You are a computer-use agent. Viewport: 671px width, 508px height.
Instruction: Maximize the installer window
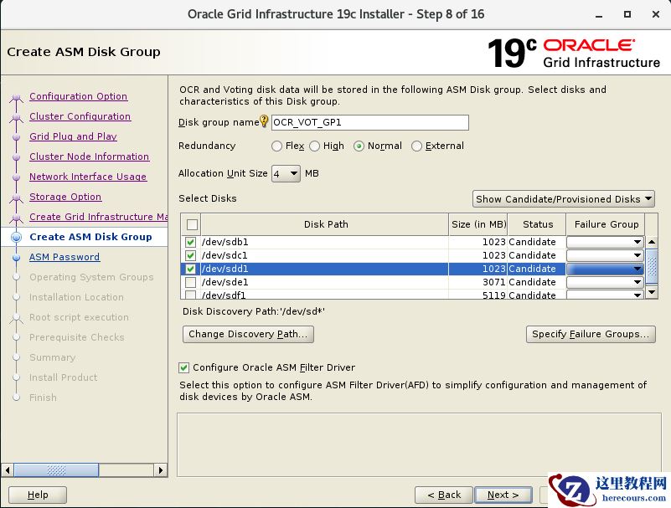(x=627, y=14)
